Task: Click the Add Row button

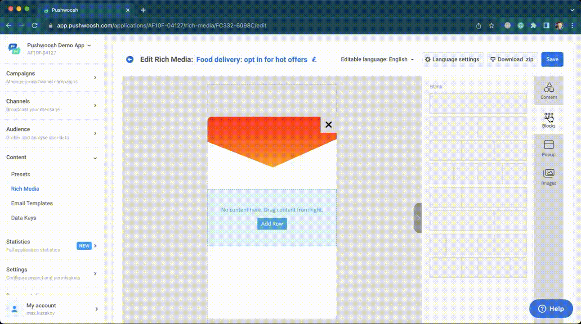Action: tap(272, 224)
